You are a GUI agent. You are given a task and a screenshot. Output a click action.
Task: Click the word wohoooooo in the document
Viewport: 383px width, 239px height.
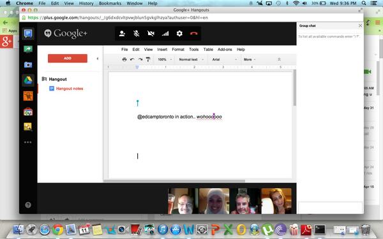(x=209, y=117)
